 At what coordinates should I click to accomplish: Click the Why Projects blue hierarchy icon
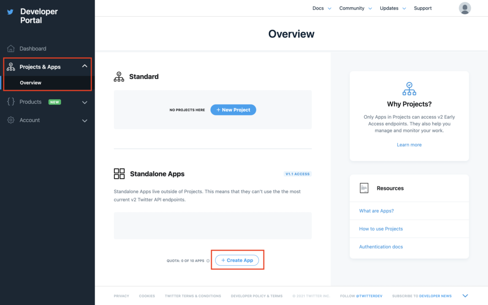click(x=409, y=89)
